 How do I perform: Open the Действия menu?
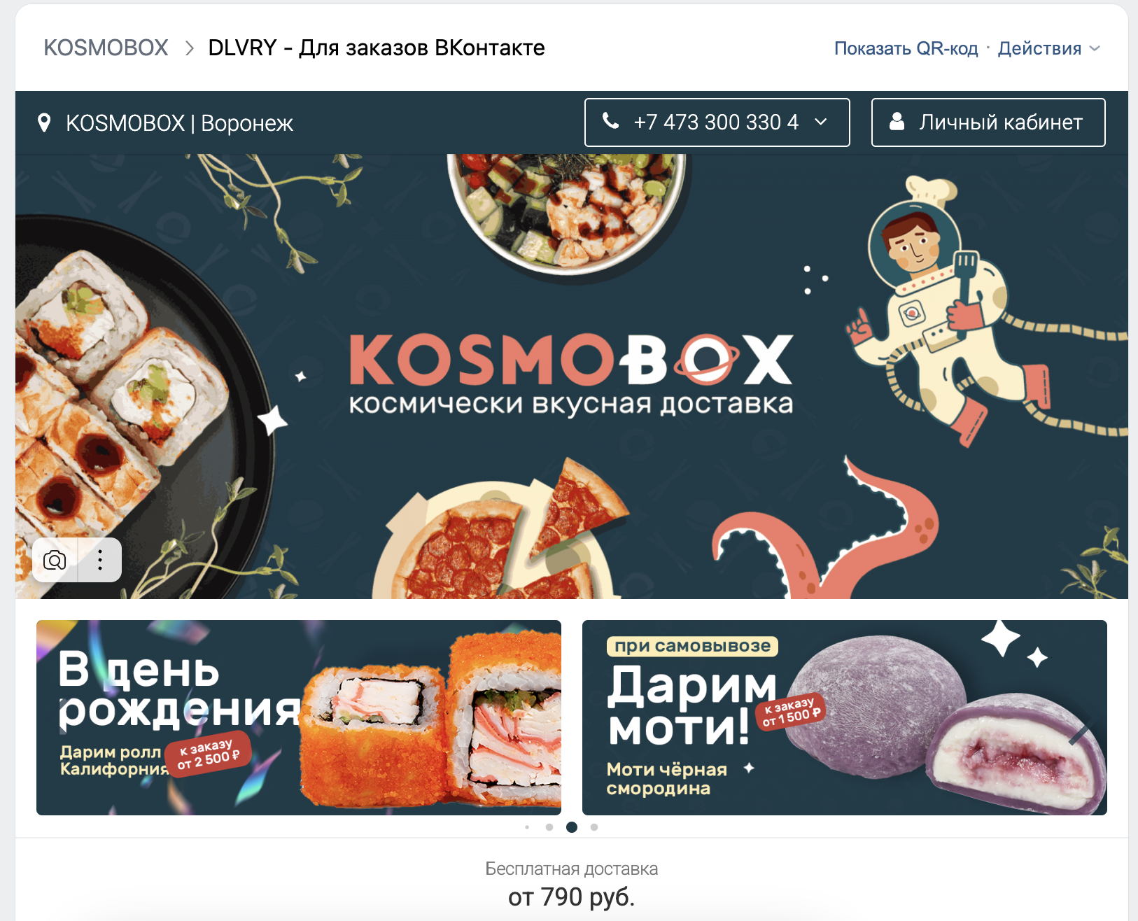click(x=1048, y=48)
